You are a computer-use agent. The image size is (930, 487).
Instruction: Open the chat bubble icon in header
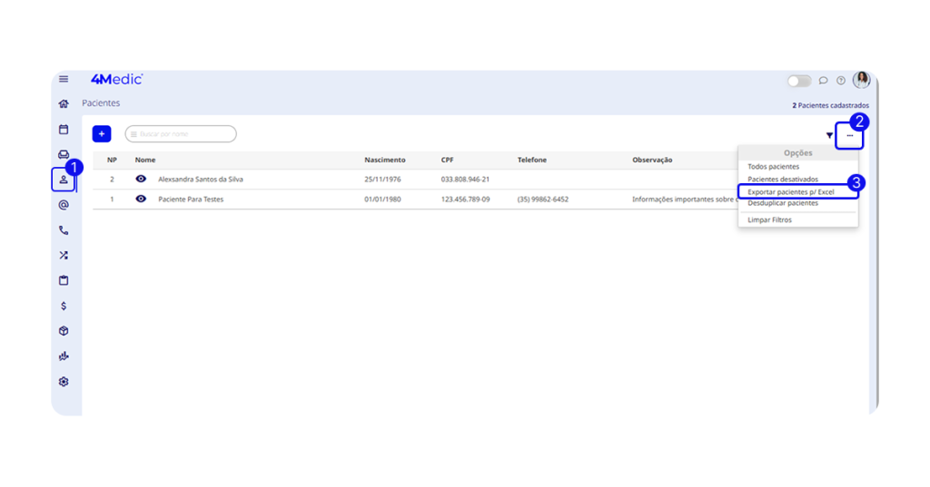coord(824,81)
